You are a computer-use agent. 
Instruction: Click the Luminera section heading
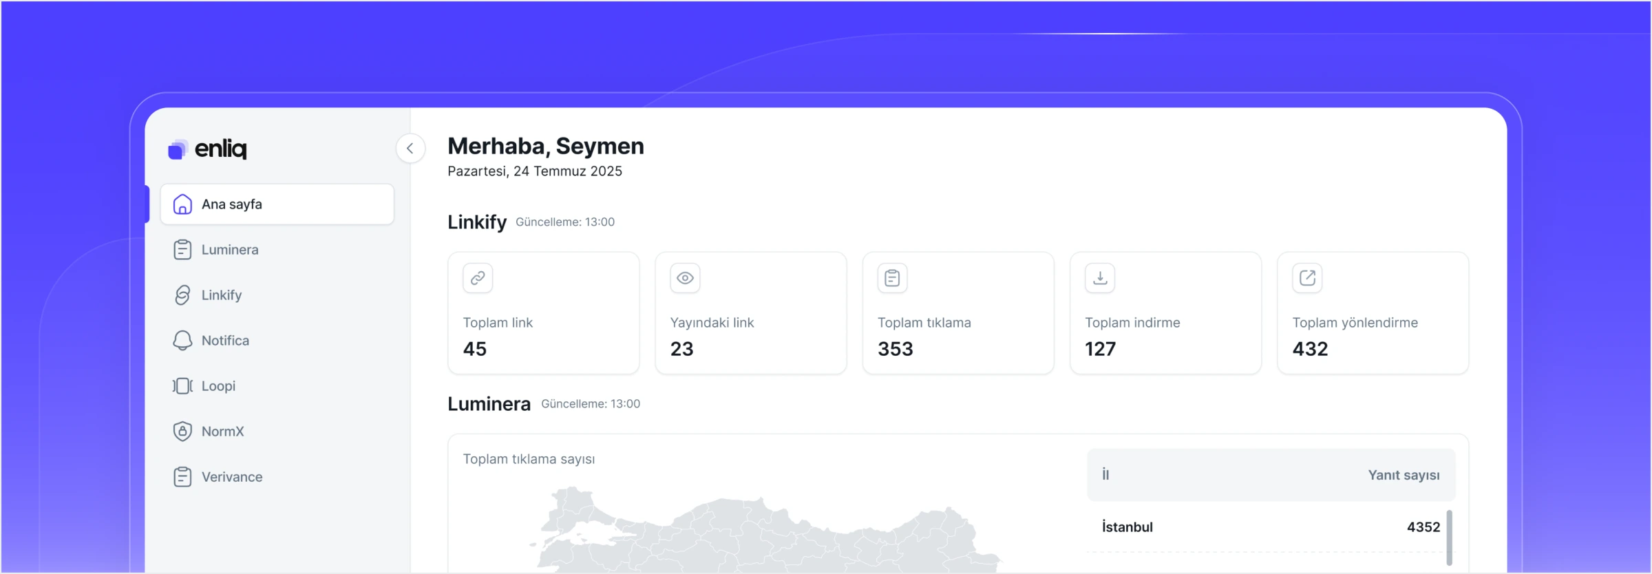click(x=489, y=404)
